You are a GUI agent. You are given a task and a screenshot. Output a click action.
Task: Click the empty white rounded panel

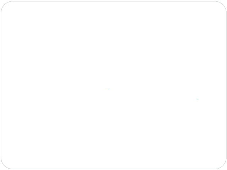point(113,85)
